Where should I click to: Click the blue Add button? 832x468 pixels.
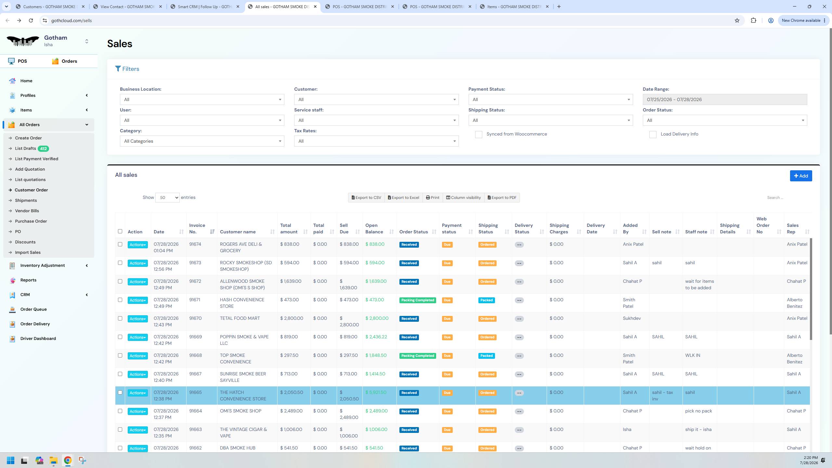801,176
